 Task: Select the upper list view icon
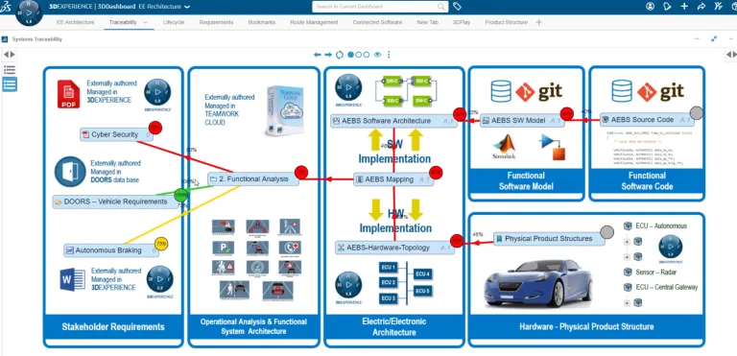(x=10, y=70)
